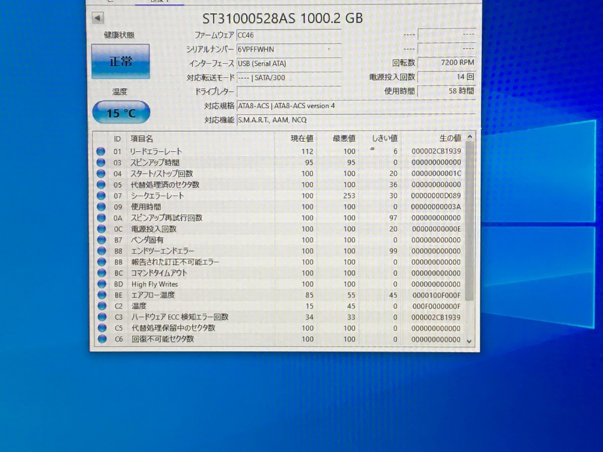The height and width of the screenshot is (452, 603).
Task: Click the scrollbar up arrow
Action: point(469,136)
